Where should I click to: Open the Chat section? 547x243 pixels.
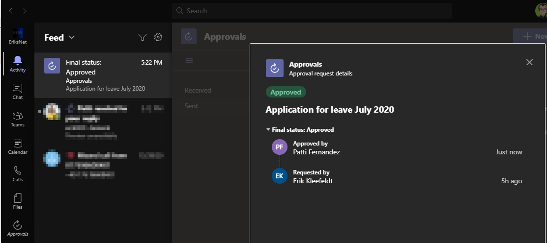pos(18,91)
